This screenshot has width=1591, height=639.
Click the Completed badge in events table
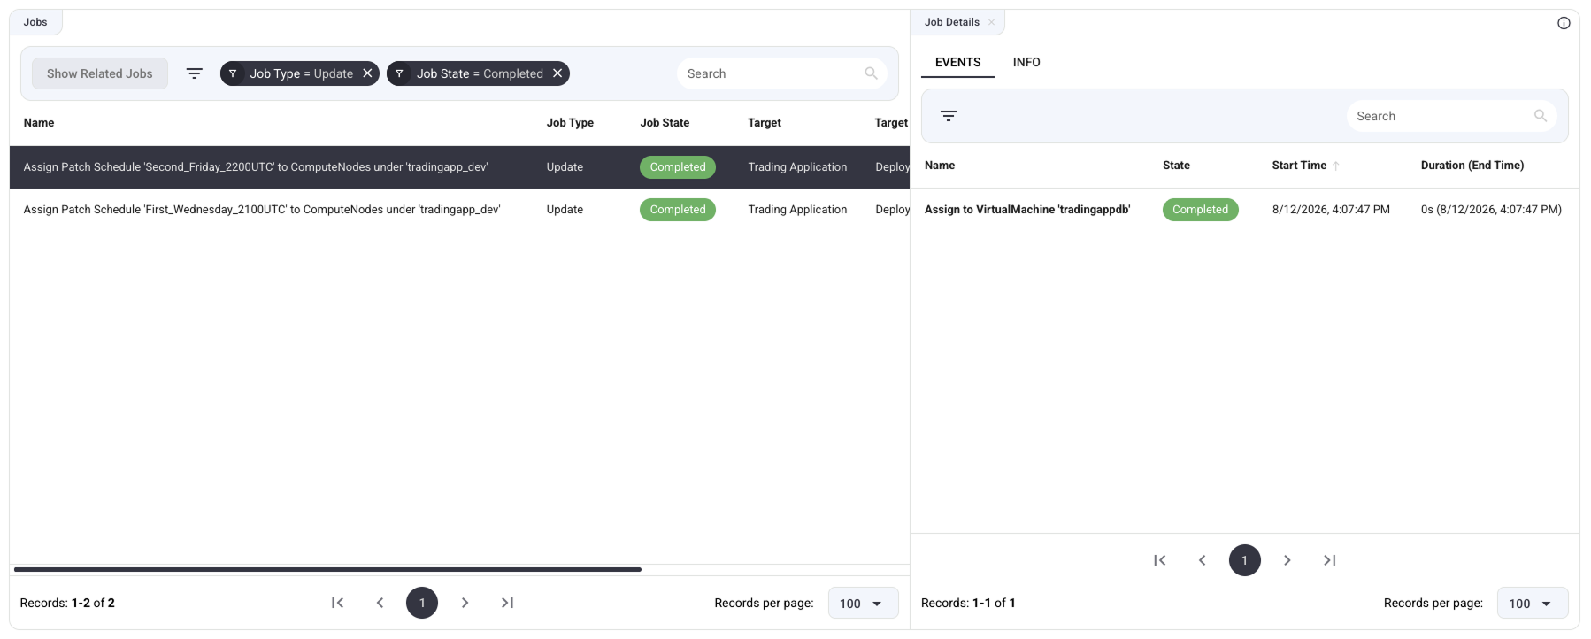(1200, 210)
